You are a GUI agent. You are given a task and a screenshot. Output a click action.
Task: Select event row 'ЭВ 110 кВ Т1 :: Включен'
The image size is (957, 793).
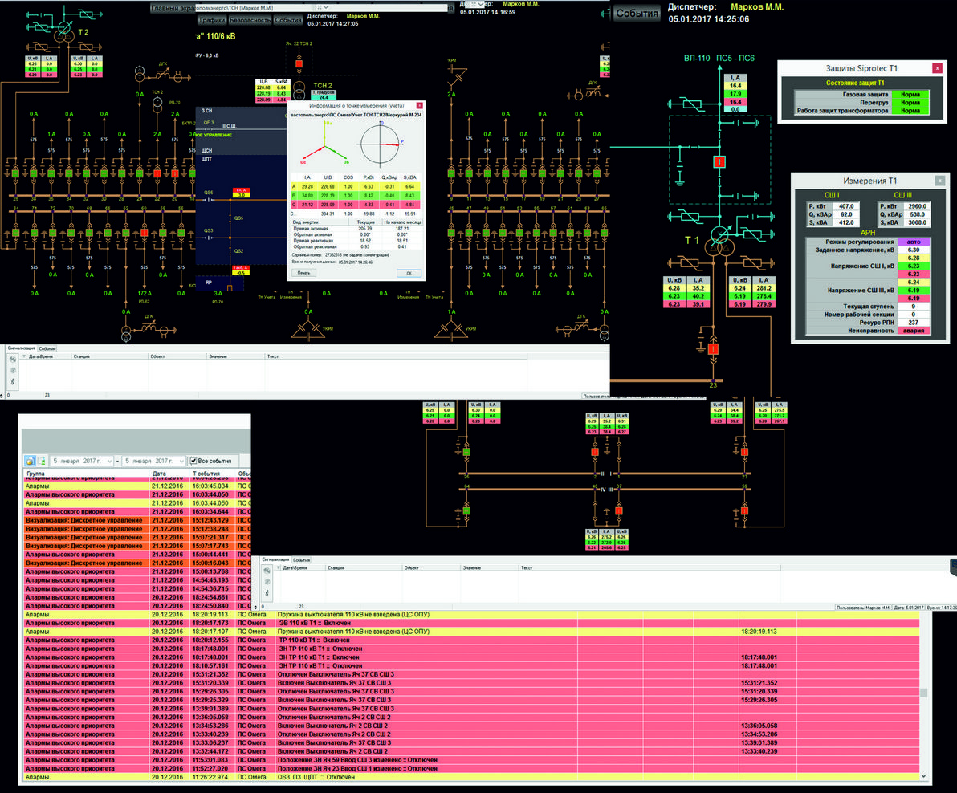pos(472,624)
